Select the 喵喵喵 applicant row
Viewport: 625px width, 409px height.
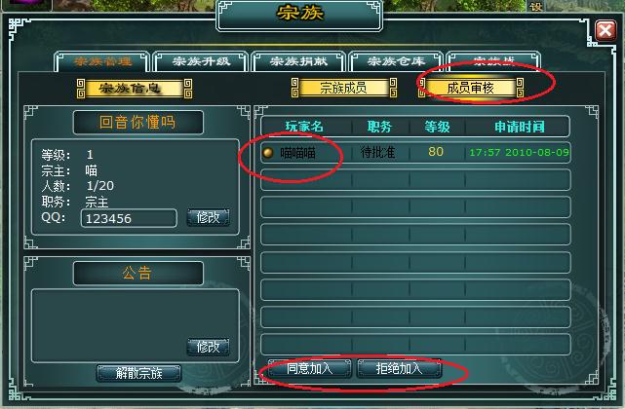coord(415,153)
